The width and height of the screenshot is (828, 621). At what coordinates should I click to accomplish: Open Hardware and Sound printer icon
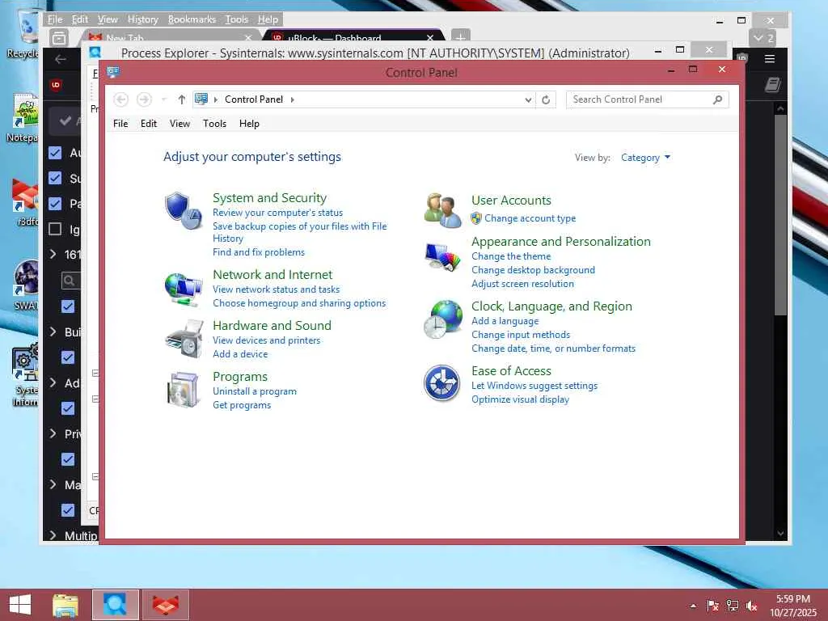pos(184,339)
